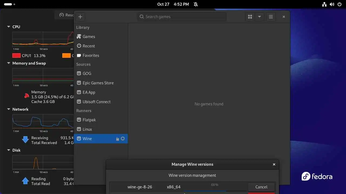The height and width of the screenshot is (194, 346).
Task: Click the Flatpak runner icon
Action: [x=79, y=120]
